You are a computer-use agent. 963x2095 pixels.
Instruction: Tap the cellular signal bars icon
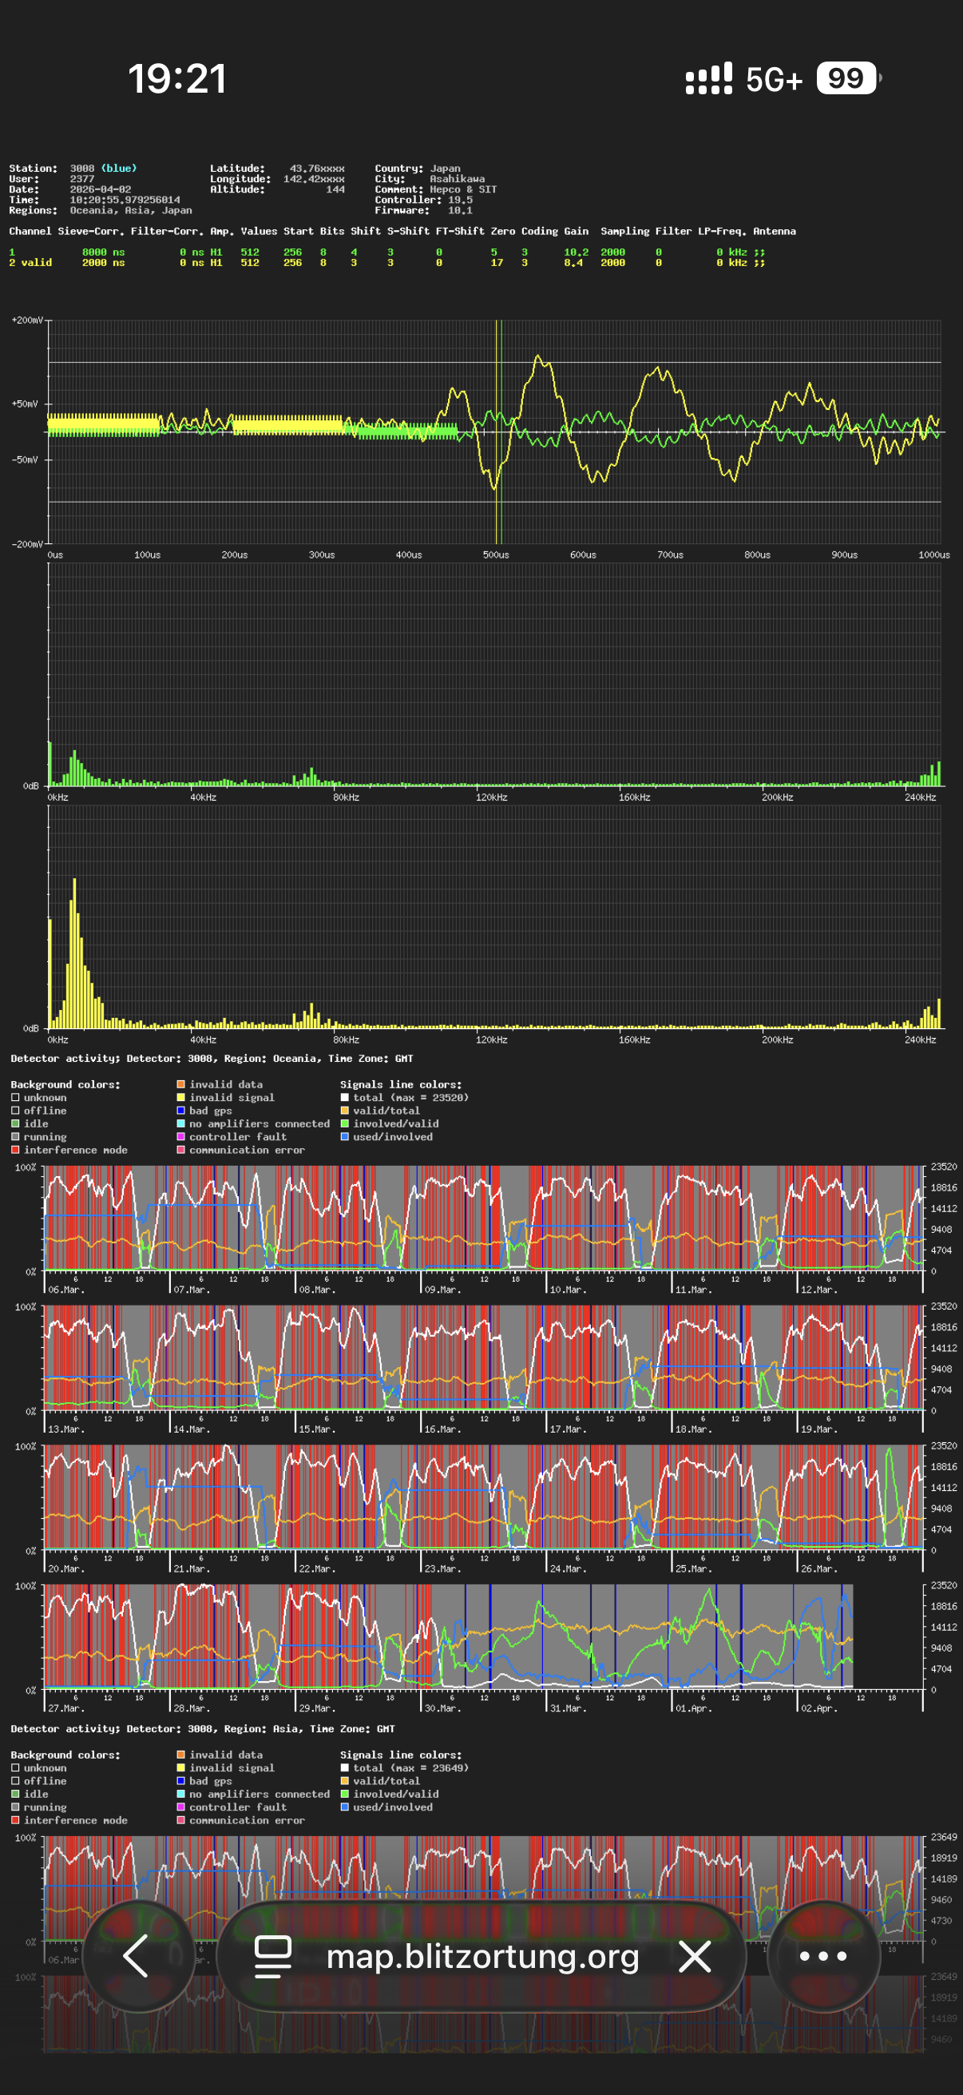point(708,79)
